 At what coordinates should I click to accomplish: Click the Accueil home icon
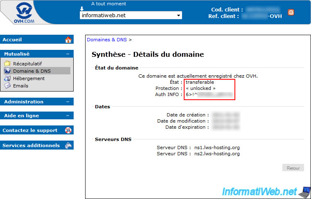coord(68,40)
